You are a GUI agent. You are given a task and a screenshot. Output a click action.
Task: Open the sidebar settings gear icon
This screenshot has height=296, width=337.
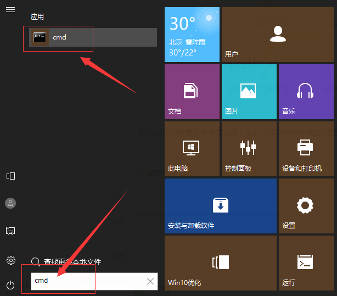pos(10,260)
